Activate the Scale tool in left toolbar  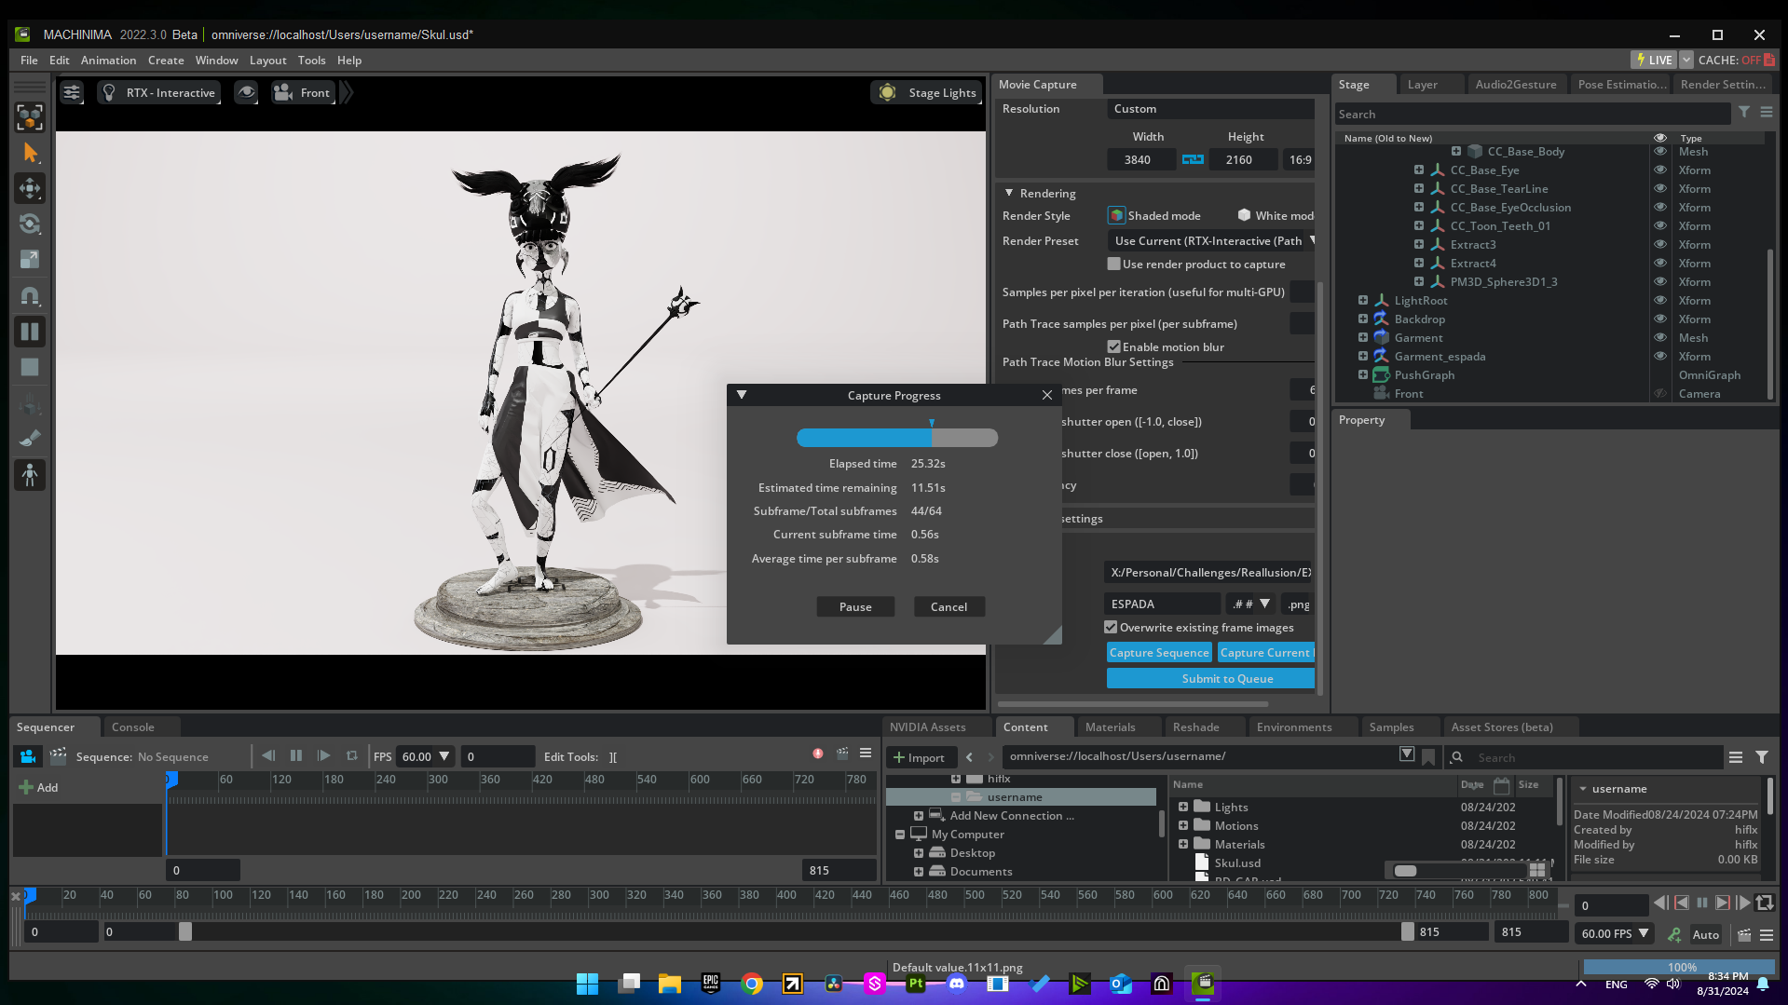pos(30,260)
